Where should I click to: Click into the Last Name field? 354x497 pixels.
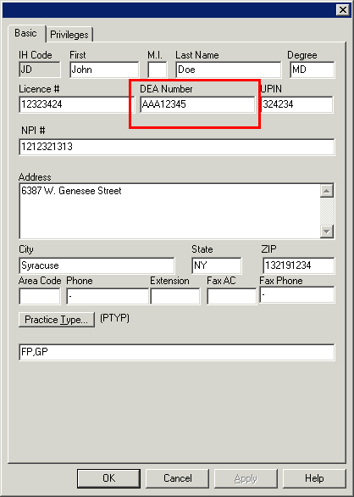click(229, 70)
